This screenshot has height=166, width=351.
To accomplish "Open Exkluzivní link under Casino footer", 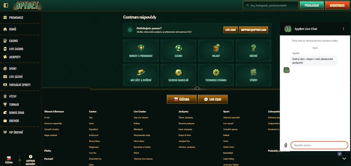I will [x=94, y=135].
